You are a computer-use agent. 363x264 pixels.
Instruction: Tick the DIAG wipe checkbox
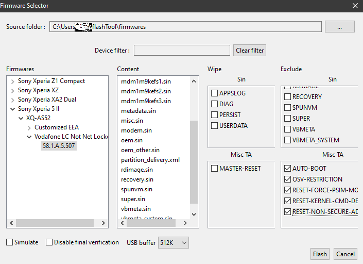(x=214, y=104)
